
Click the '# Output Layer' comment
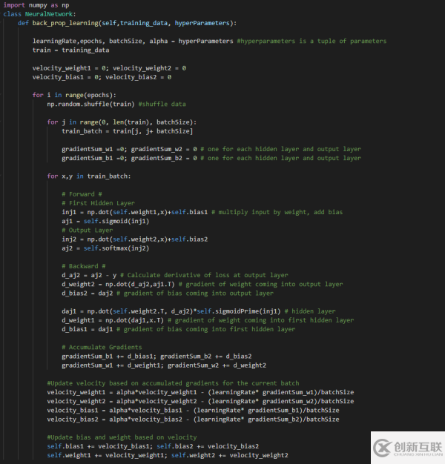[x=87, y=231]
